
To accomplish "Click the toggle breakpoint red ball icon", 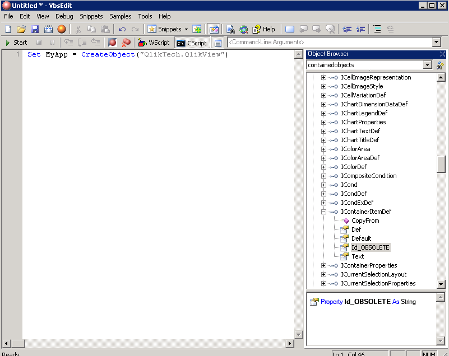I will [x=112, y=43].
